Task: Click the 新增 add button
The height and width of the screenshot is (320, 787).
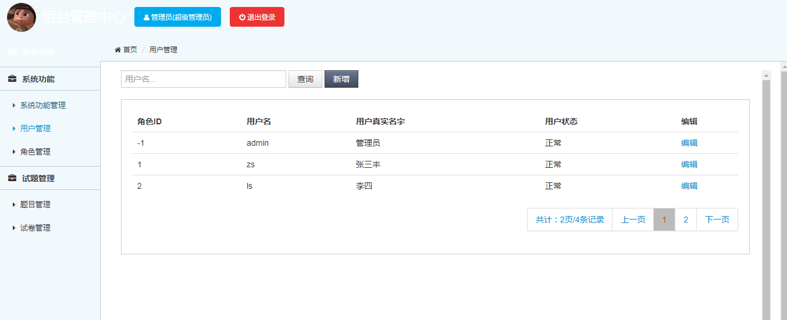Action: coord(341,79)
